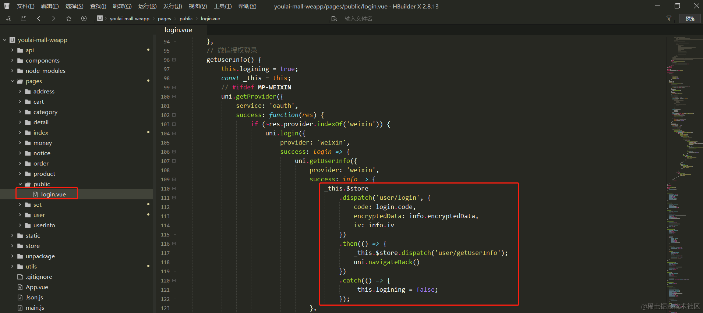Click the new file toolbar icon
The width and height of the screenshot is (703, 313).
coord(8,18)
